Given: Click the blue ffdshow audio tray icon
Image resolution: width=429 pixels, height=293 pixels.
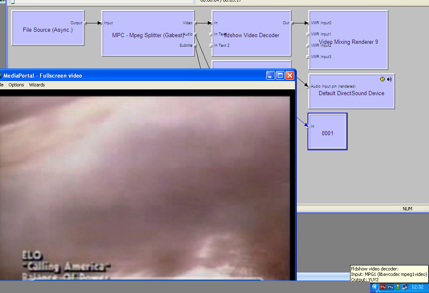Looking at the screenshot, I should [x=391, y=287].
